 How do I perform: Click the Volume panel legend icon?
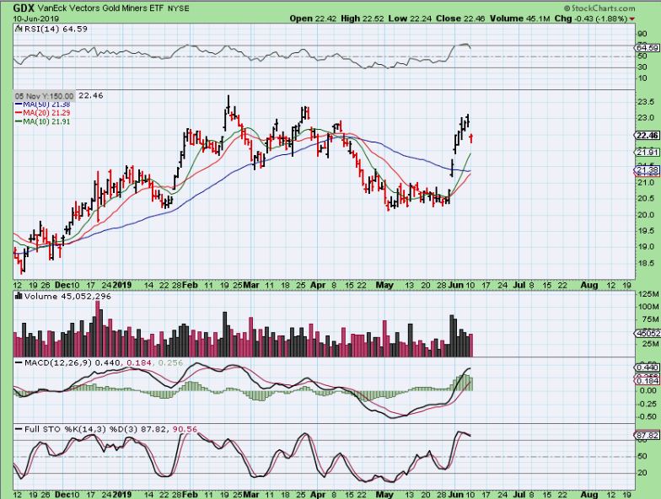19,297
